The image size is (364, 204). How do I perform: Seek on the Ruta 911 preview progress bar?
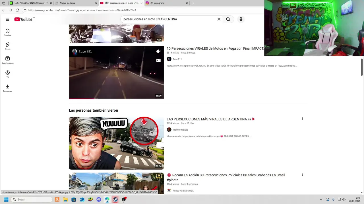click(x=116, y=99)
